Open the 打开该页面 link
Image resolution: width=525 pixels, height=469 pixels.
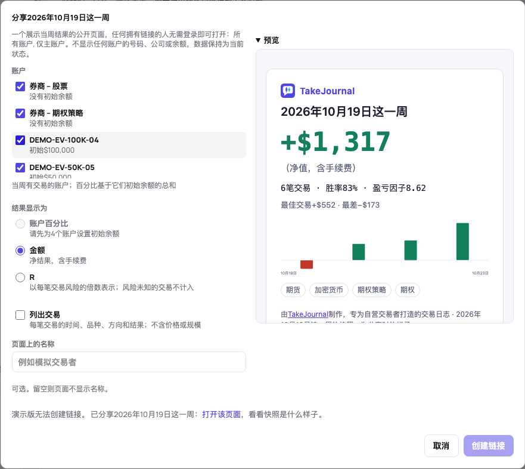[221, 415]
